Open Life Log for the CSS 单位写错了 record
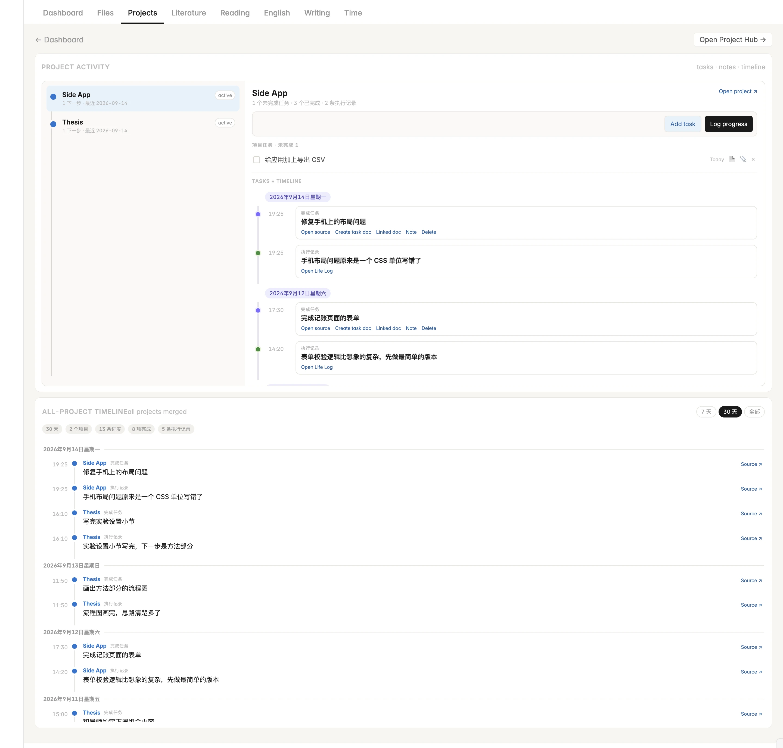 tap(316, 271)
